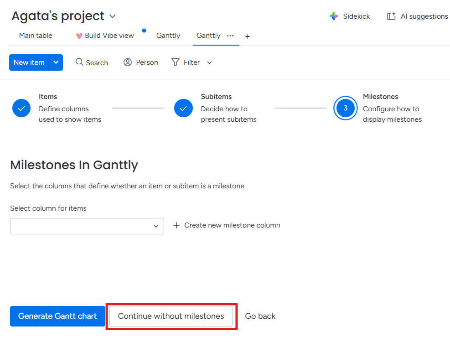Switch to the Main table tab
450x342 pixels.
(36, 35)
